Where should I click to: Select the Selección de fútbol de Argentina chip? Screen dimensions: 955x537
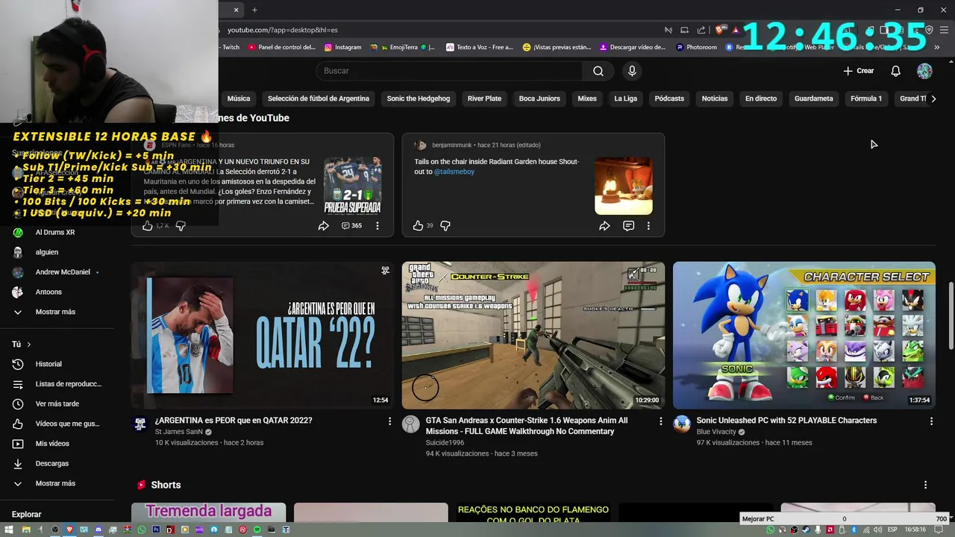tap(319, 98)
